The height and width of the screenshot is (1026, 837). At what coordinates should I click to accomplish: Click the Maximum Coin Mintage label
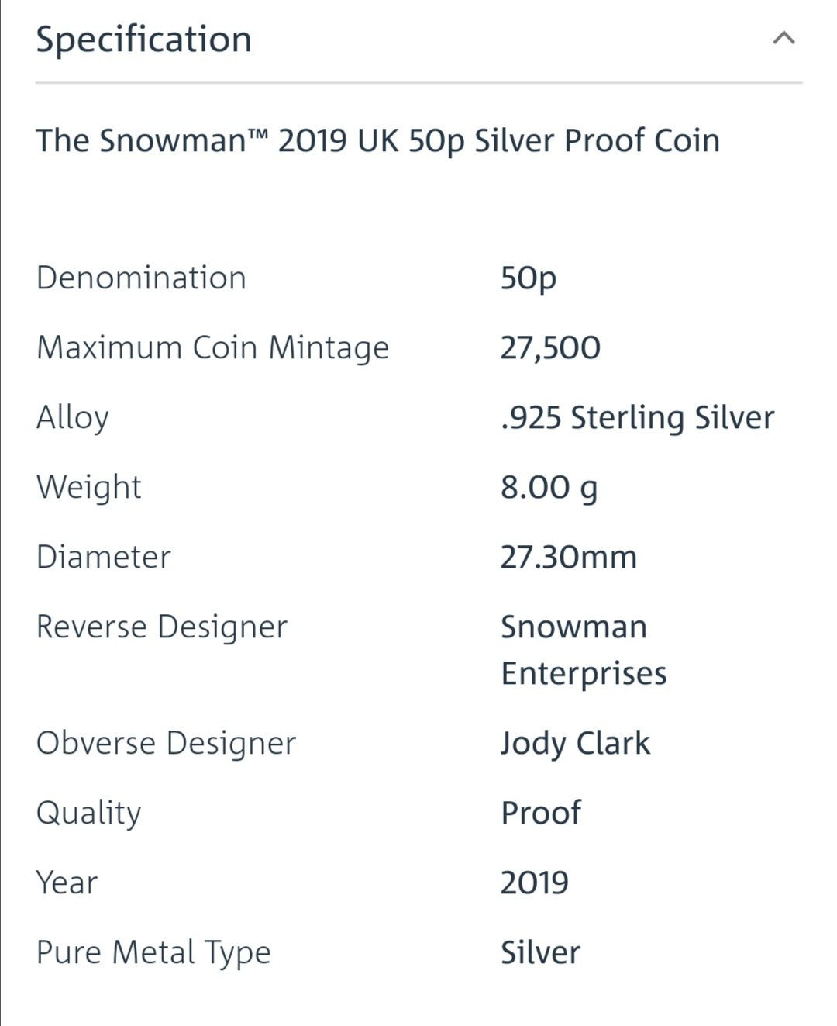click(x=212, y=348)
